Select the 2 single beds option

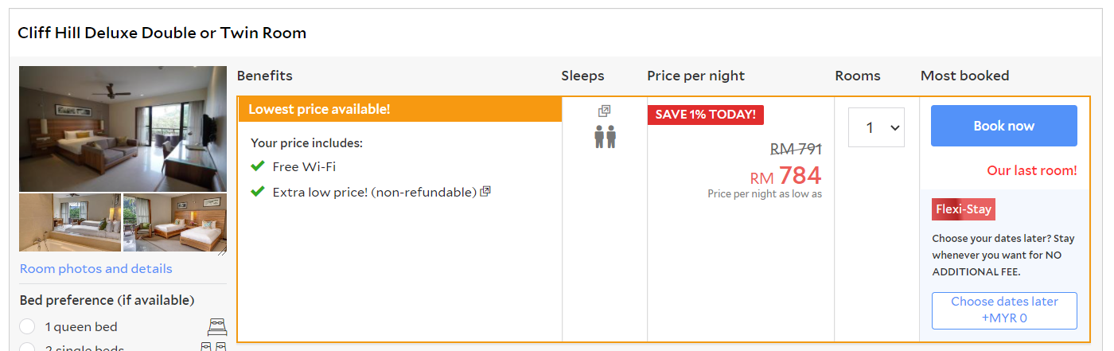(x=28, y=347)
